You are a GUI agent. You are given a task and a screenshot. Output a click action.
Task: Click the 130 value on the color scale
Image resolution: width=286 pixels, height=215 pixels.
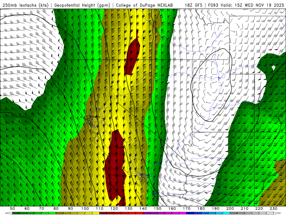(129, 209)
